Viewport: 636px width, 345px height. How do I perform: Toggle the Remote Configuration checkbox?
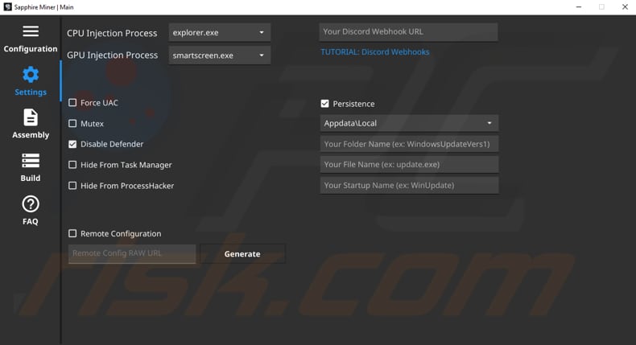(72, 233)
